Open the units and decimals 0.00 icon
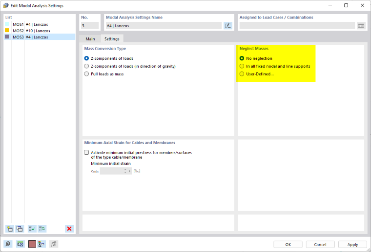This screenshot has width=371, height=252. 20,244
